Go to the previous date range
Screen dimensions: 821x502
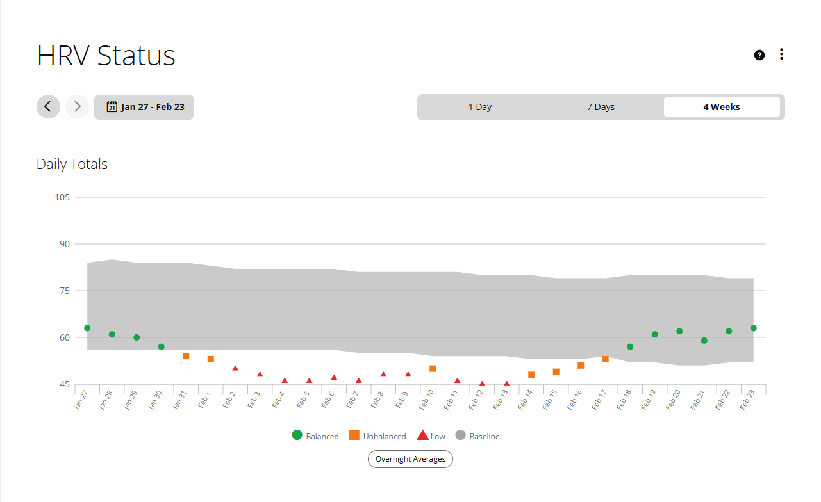[x=48, y=107]
